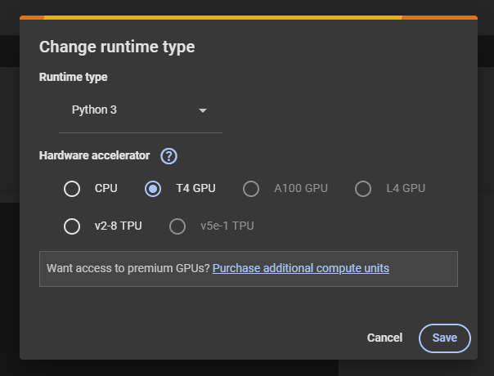Image resolution: width=494 pixels, height=376 pixels.
Task: Click the runtime type dropdown arrow
Action: click(203, 110)
